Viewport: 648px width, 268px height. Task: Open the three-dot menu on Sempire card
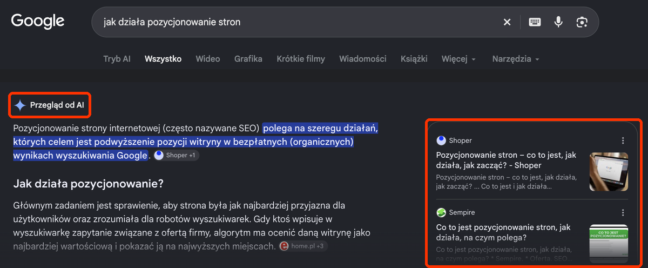point(623,212)
